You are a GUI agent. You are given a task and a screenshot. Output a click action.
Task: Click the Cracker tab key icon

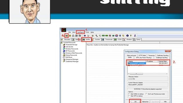coord(93,39)
